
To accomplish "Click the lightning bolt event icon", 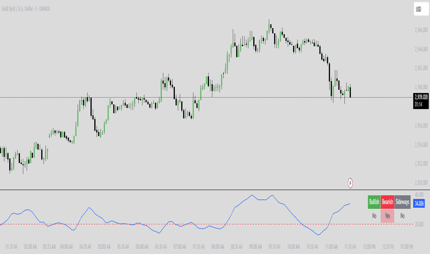I will pos(350,183).
